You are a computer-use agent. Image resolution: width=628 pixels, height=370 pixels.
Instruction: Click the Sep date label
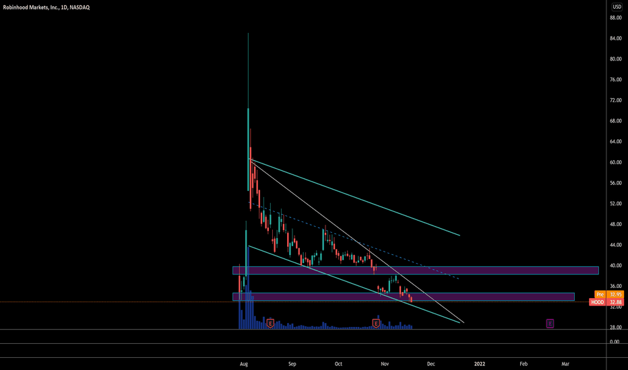(x=292, y=364)
